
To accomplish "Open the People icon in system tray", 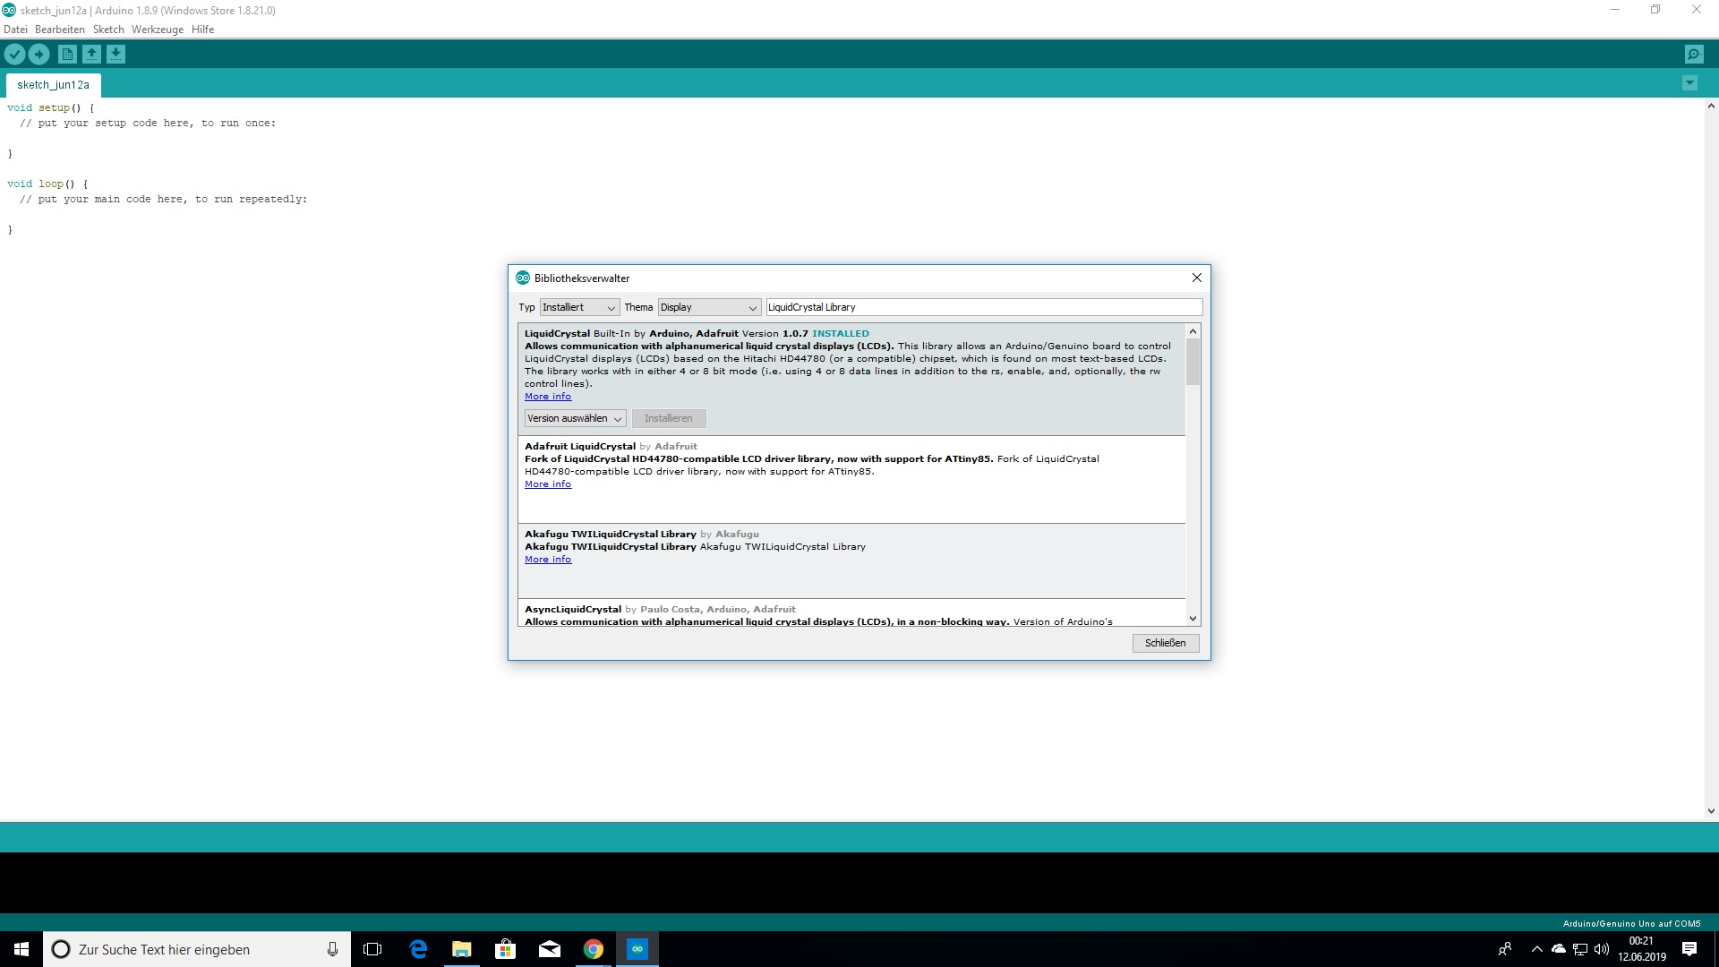I will click(1505, 949).
